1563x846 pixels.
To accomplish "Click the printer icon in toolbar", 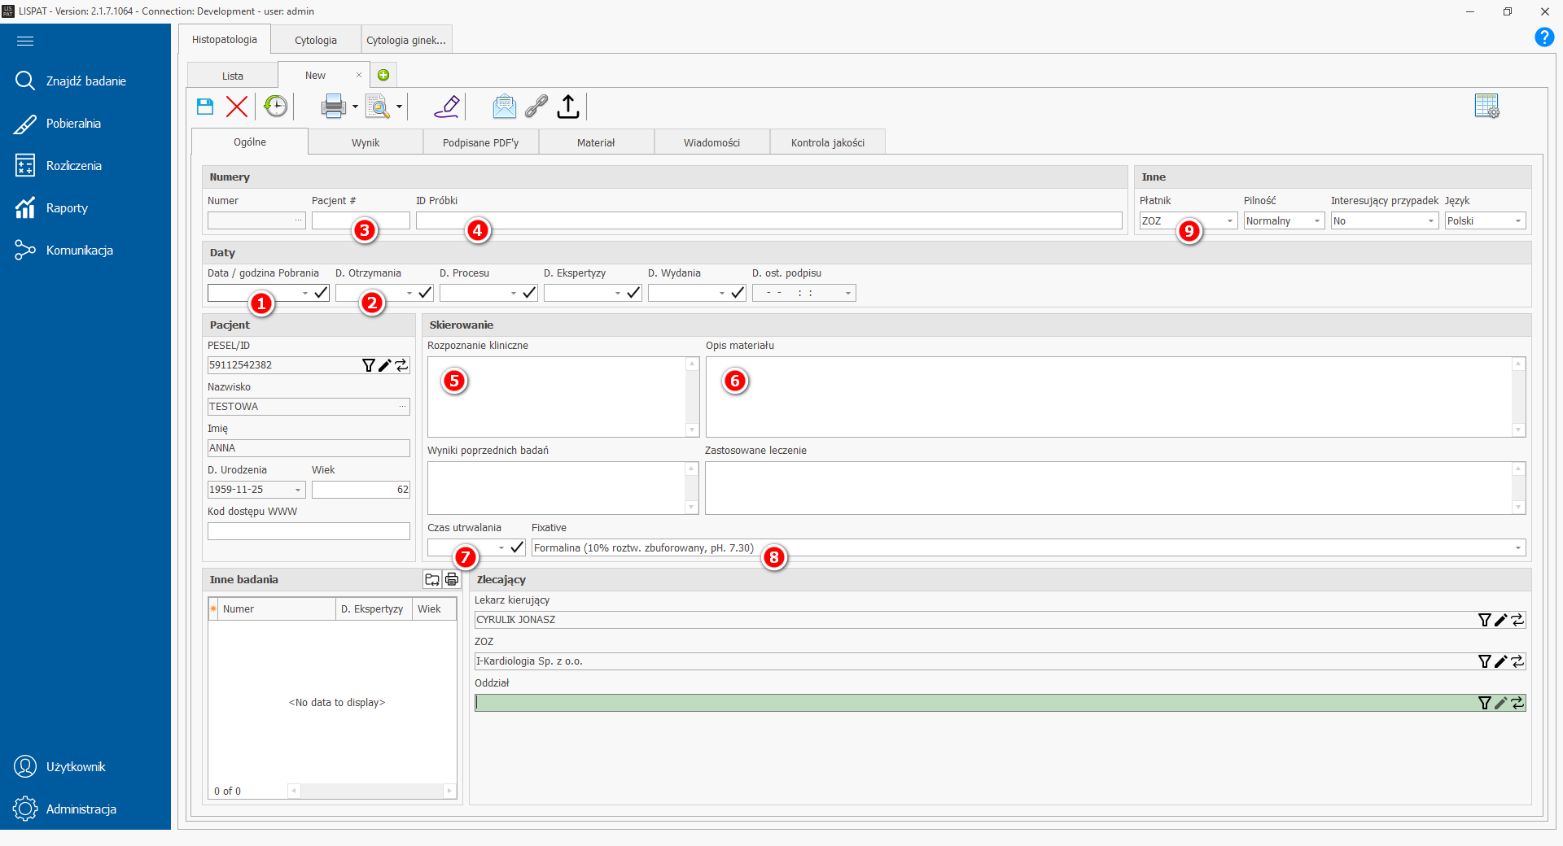I will point(333,107).
